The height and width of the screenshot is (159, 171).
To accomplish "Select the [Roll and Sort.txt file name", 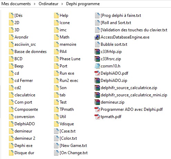I will 116,23.
